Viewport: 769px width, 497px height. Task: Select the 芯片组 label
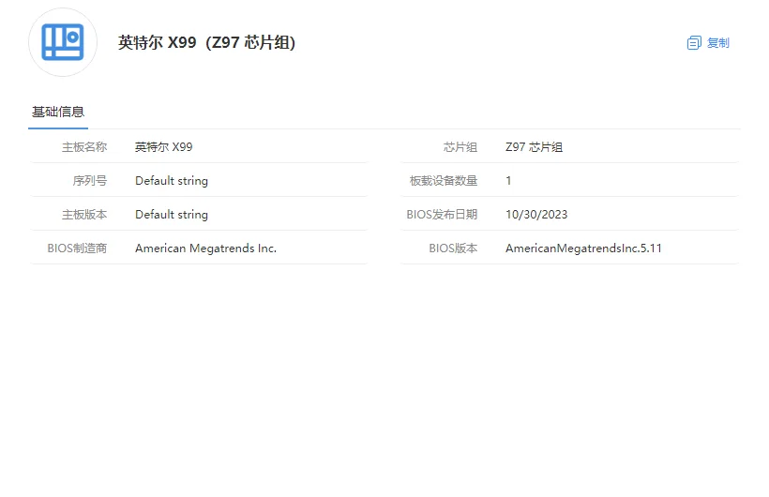(x=460, y=146)
